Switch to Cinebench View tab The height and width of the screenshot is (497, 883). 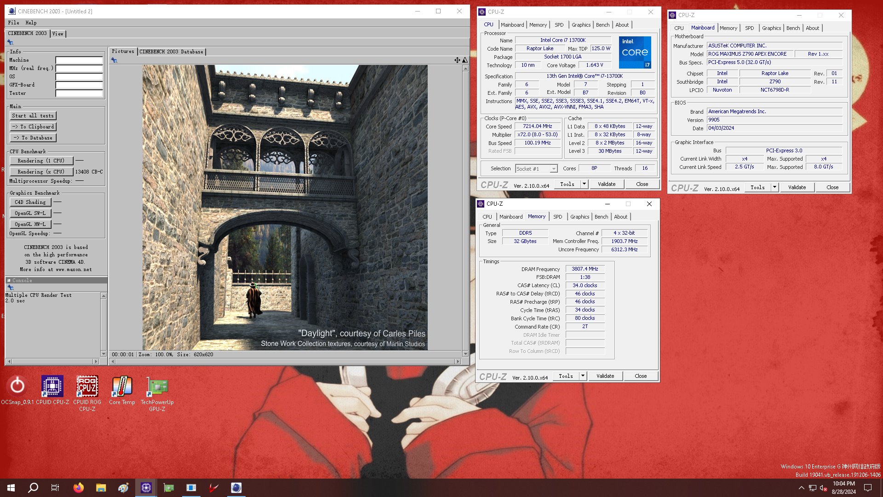click(x=58, y=34)
